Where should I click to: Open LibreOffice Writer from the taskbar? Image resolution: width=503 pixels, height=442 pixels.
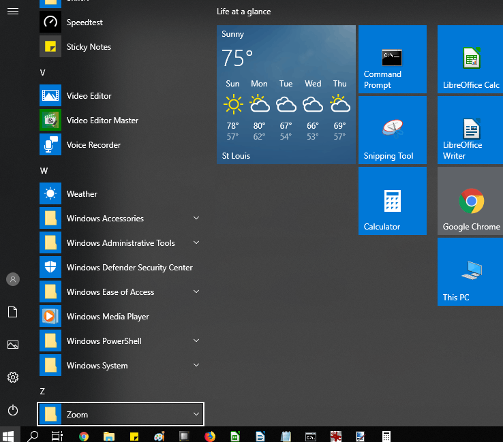260,437
